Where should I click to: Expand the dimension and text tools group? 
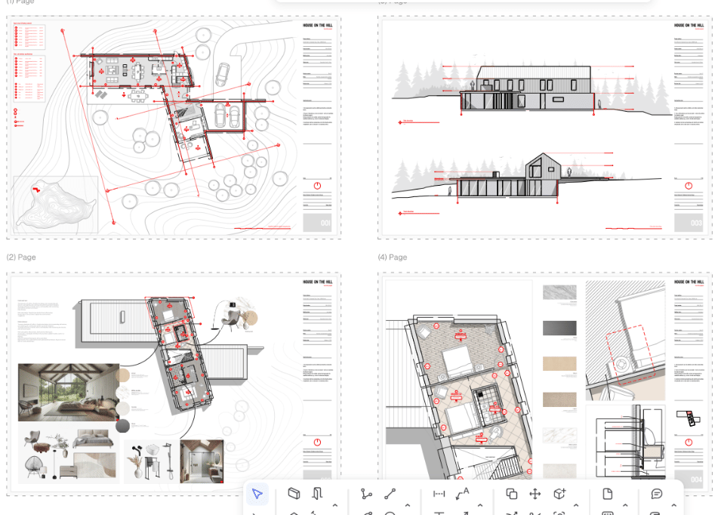point(480,505)
